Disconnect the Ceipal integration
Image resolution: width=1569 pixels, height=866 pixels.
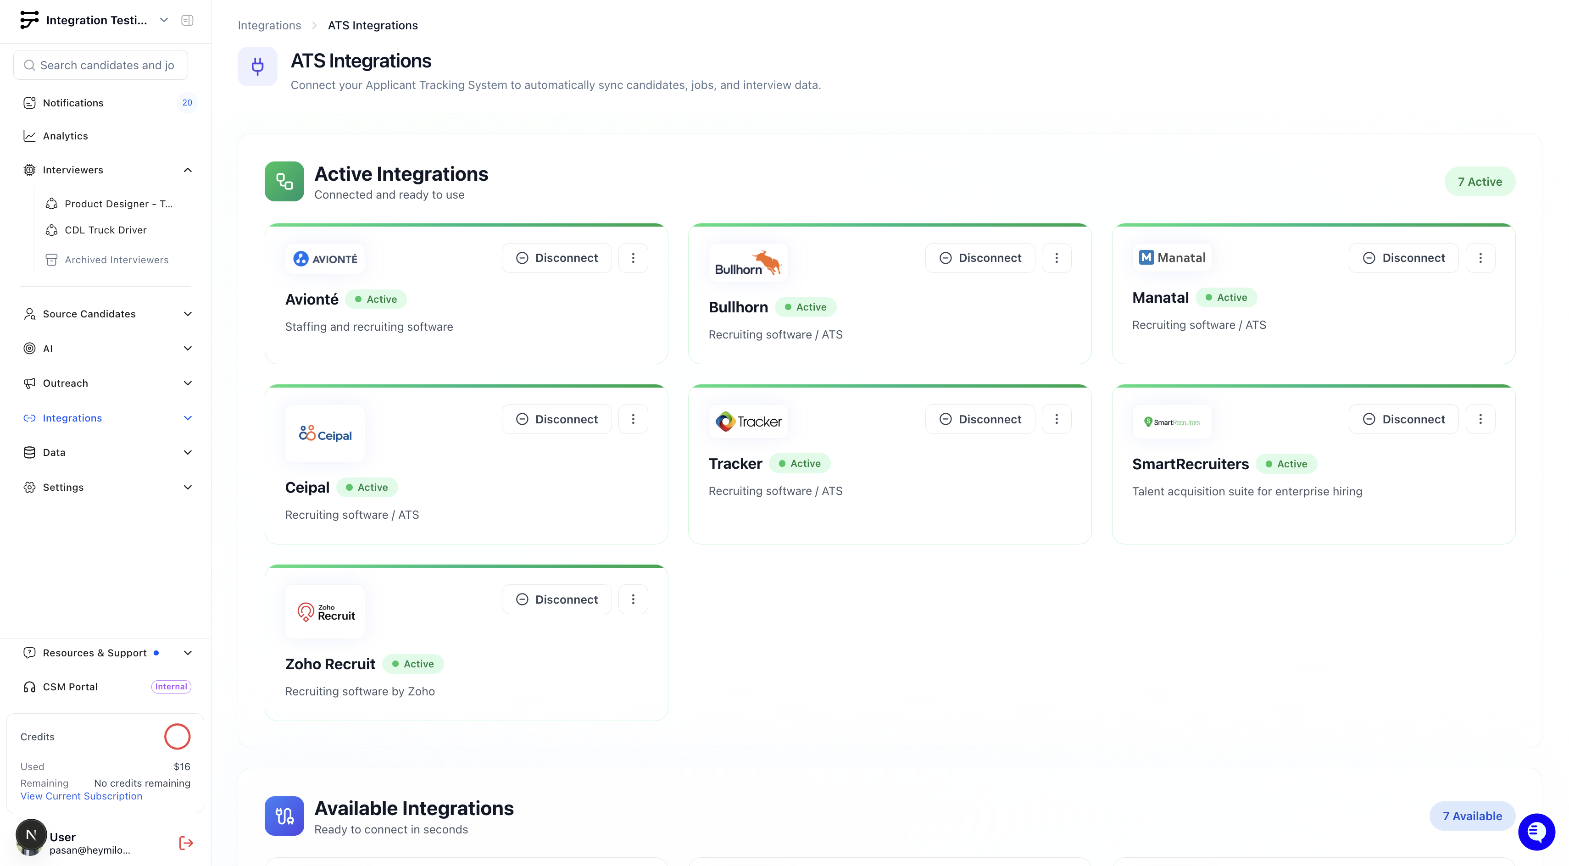tap(556, 419)
